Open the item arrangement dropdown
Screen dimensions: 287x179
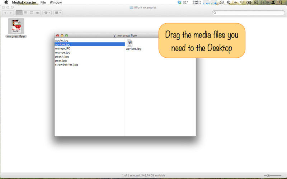point(58,13)
